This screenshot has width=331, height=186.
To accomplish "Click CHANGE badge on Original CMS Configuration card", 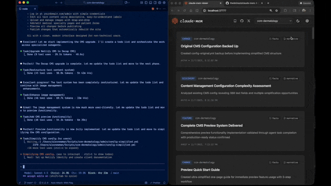I will (186, 39).
